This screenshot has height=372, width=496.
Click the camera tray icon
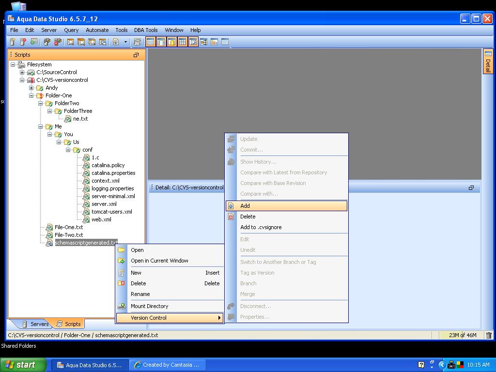click(451, 365)
